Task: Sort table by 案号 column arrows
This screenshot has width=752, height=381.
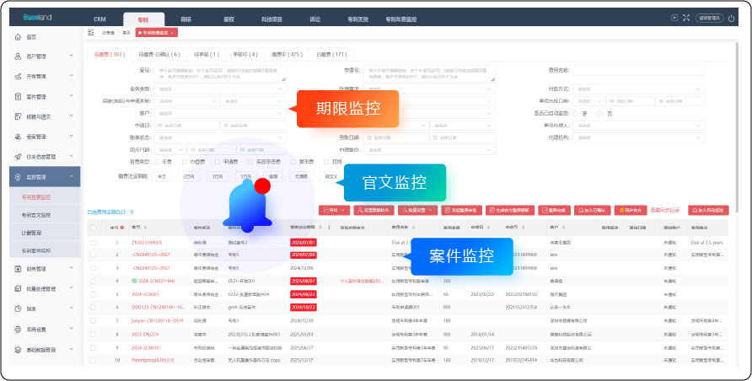Action: (x=145, y=228)
